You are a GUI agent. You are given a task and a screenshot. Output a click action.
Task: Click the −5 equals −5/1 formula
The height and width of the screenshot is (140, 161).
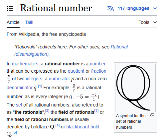(87, 97)
